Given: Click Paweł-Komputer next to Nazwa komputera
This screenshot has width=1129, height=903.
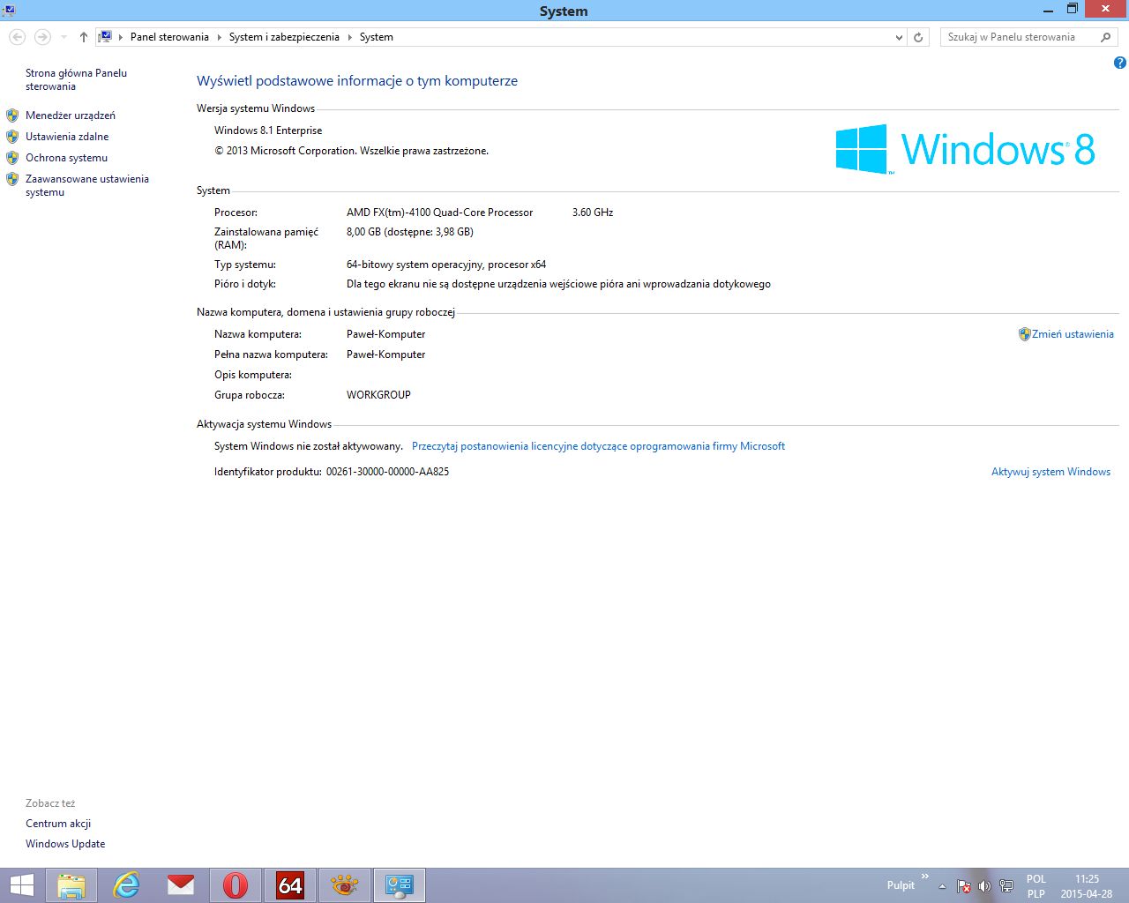Looking at the screenshot, I should point(385,334).
